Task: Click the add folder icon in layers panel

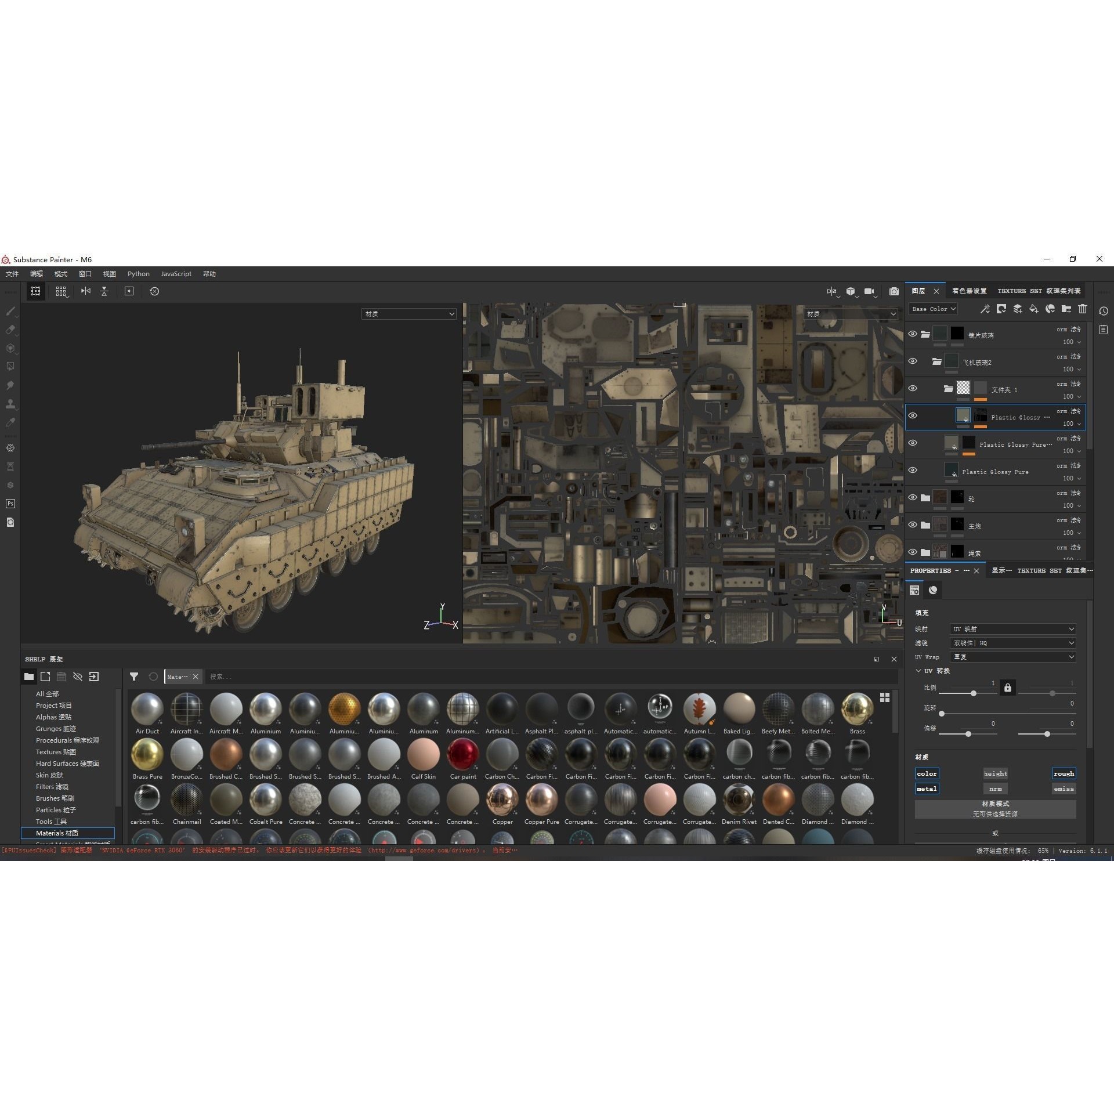Action: pyautogui.click(x=1066, y=309)
